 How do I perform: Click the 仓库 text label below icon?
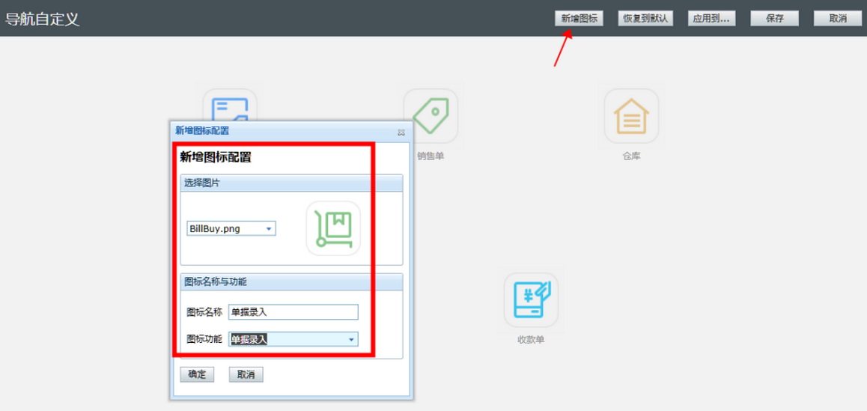tap(631, 156)
